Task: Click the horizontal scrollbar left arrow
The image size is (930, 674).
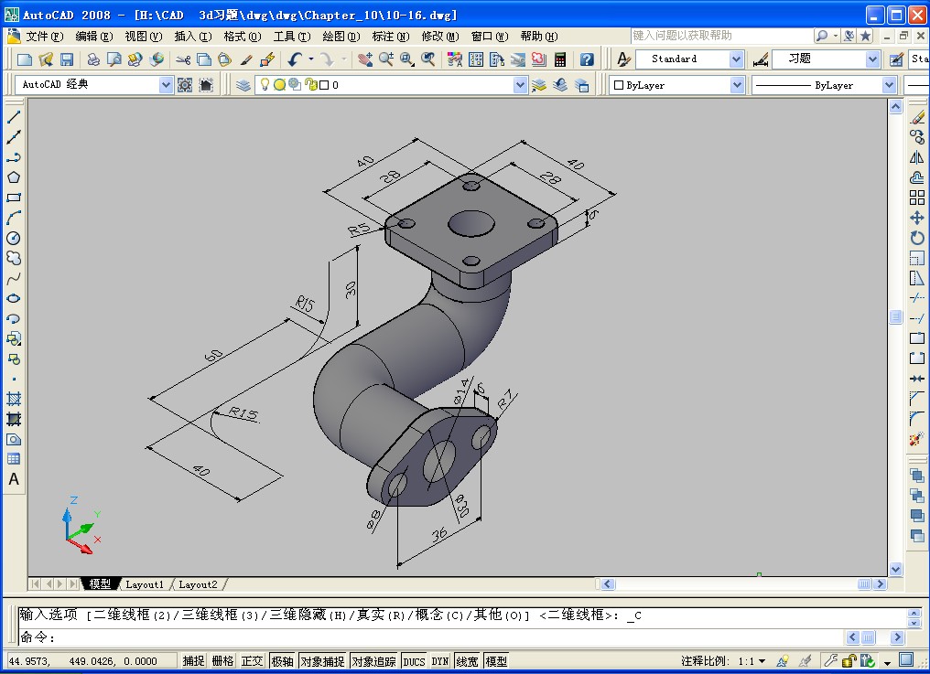Action: [608, 583]
